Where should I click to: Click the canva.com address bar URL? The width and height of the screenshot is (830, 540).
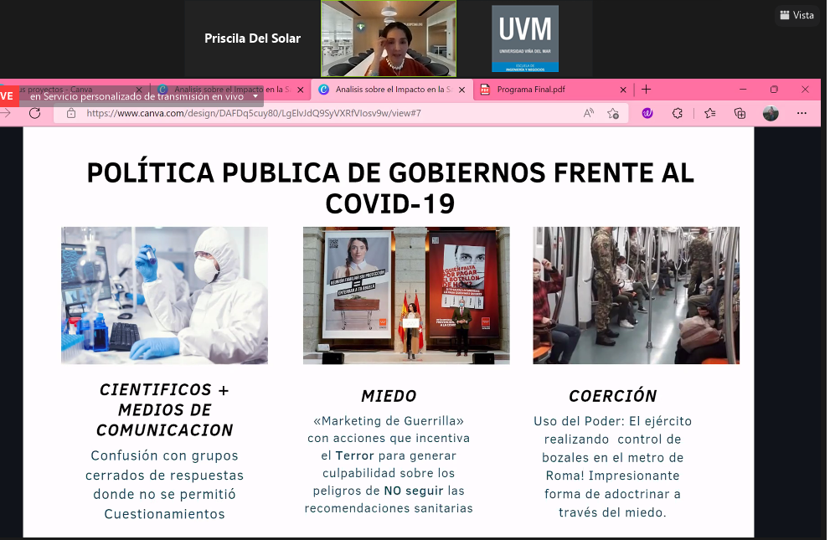[254, 113]
